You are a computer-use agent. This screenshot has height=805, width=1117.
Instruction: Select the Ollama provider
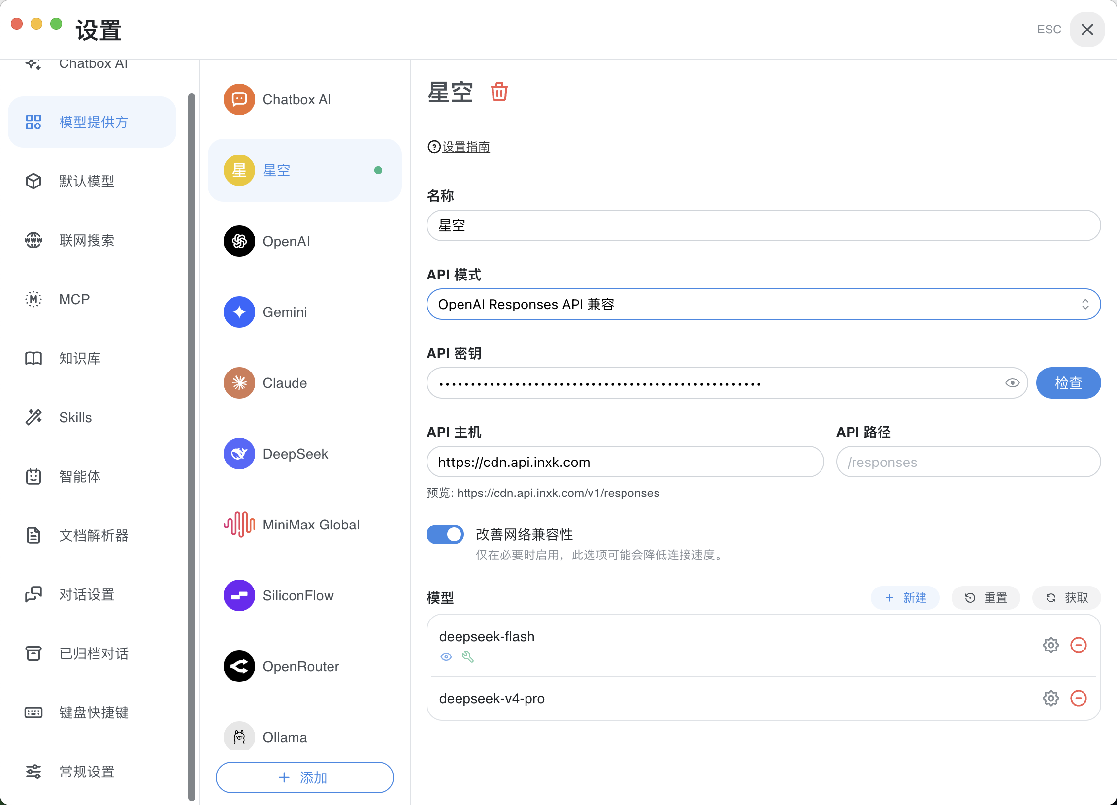point(305,734)
